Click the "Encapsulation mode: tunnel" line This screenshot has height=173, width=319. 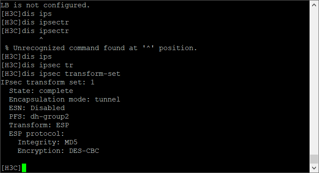click(64, 99)
